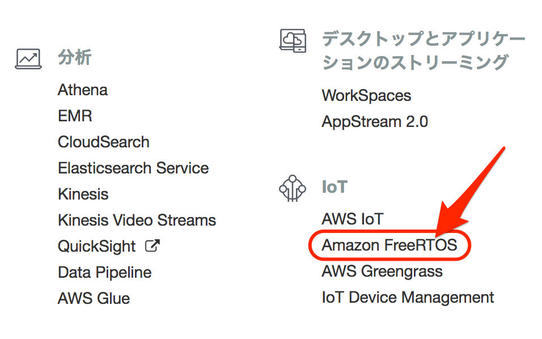The image size is (542, 339).
Task: Select EMR from the analytics list
Action: point(74,116)
